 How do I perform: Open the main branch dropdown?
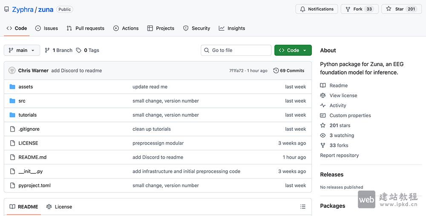point(22,50)
